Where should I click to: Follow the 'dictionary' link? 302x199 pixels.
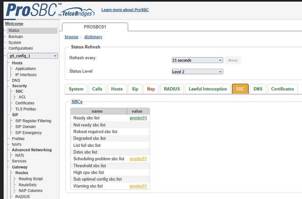coord(93,37)
